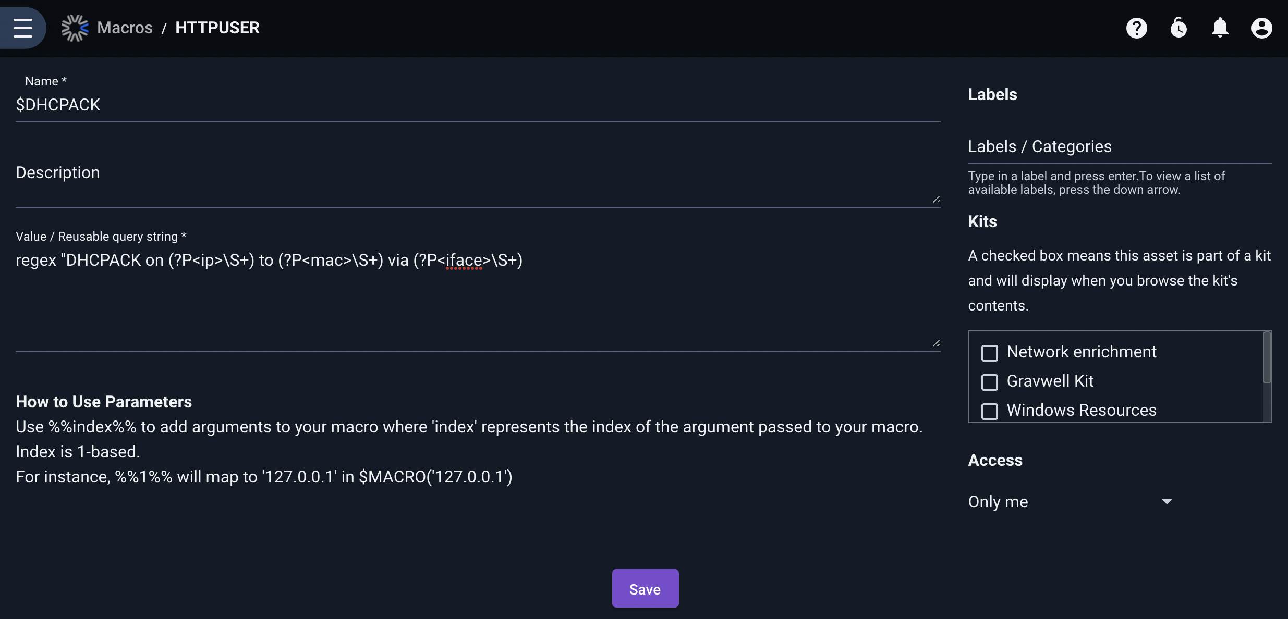Click the Access dropdown arrow
This screenshot has height=619, width=1288.
coord(1167,502)
